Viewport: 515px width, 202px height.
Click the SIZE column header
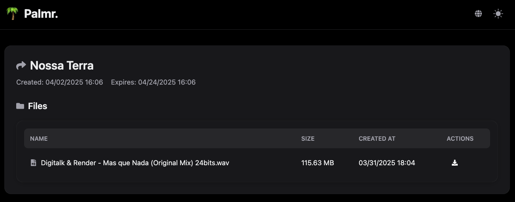[x=308, y=139]
